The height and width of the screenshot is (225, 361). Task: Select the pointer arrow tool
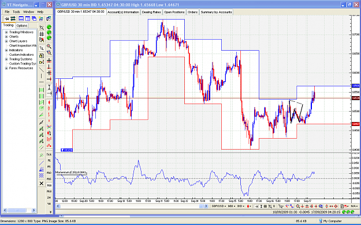(42, 48)
